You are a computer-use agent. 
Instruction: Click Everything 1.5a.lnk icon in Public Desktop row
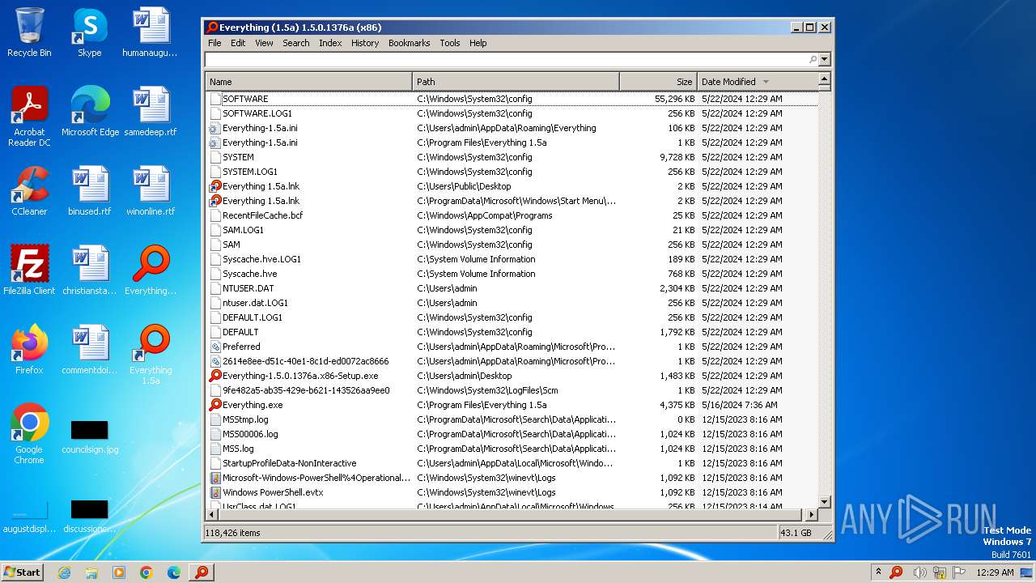[215, 186]
